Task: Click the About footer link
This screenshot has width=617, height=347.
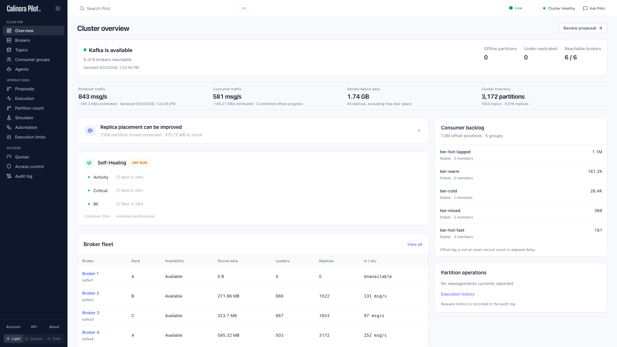Action: point(54,327)
